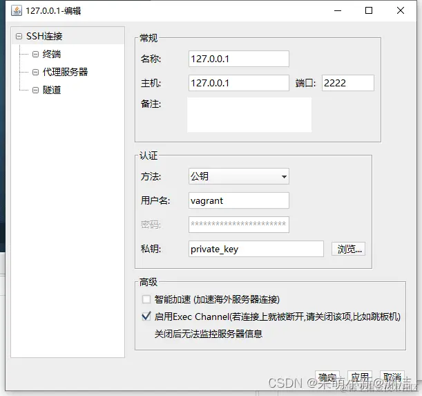Click the node icon beside 终端
This screenshot has height=396, width=422.
(35, 54)
